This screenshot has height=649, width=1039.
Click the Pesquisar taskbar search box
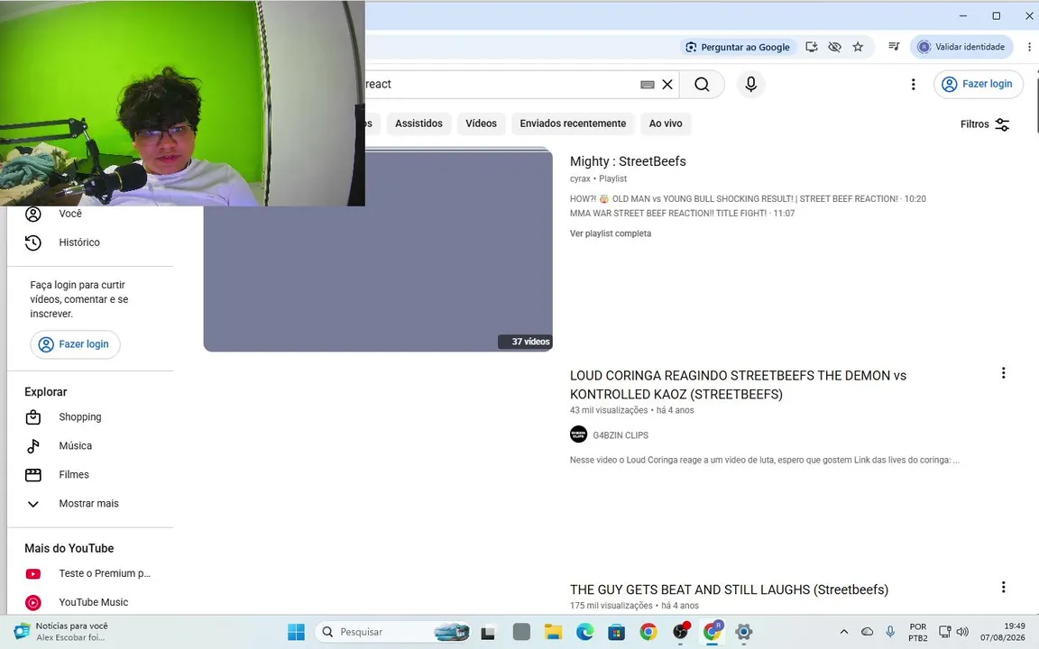(393, 632)
